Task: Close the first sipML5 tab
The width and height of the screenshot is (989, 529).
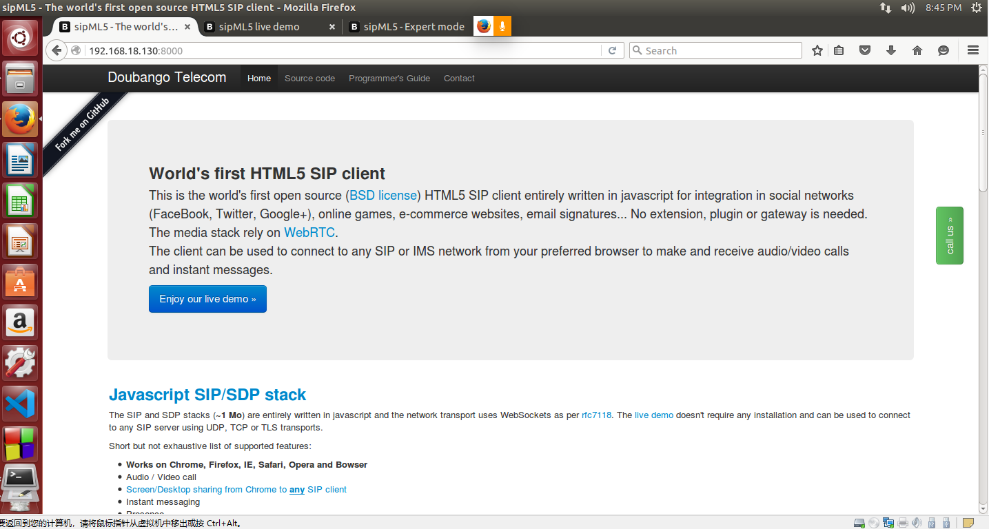Action: (x=187, y=27)
